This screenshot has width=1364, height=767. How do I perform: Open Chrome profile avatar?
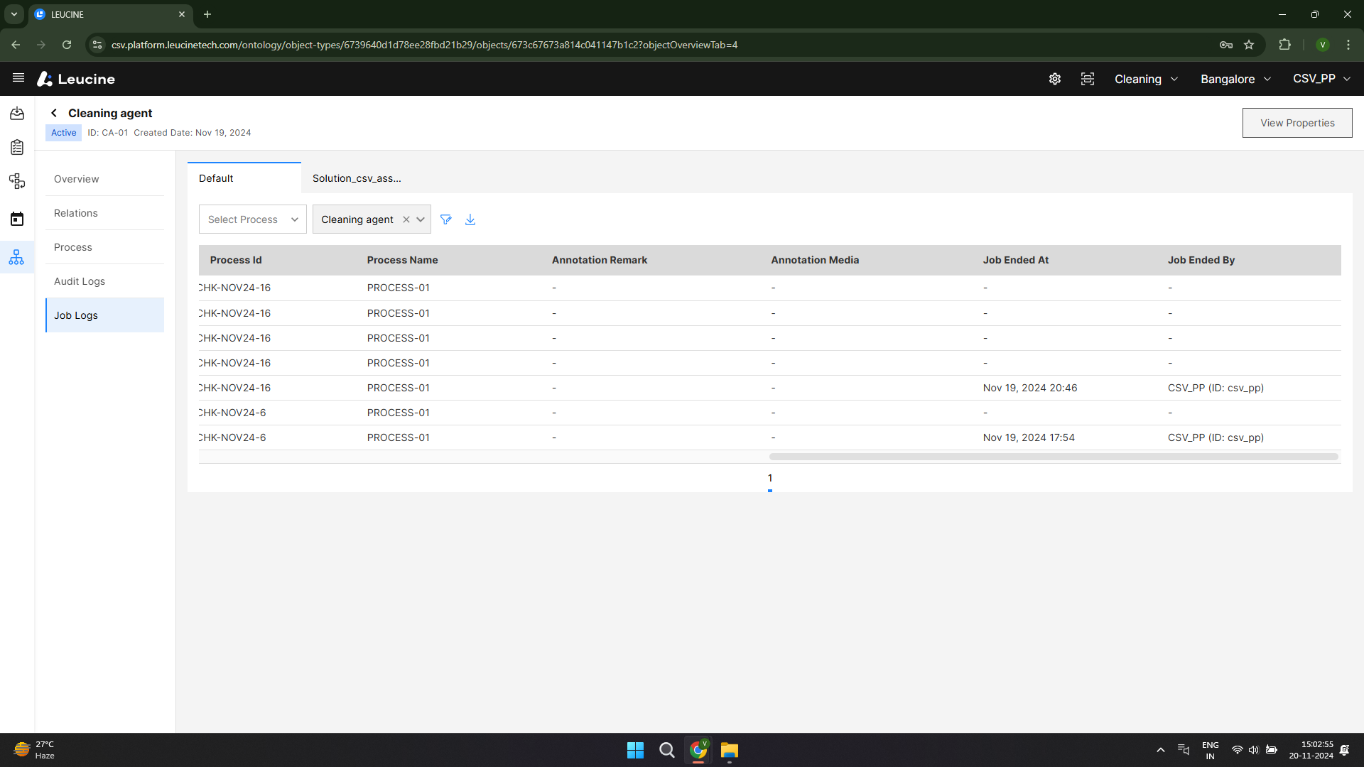tap(1323, 45)
